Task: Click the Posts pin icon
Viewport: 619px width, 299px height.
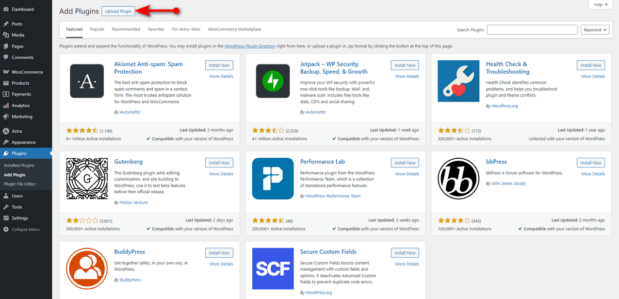Action: (6, 24)
